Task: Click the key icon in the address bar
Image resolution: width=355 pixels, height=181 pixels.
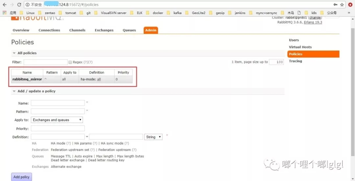Action: 335,5
